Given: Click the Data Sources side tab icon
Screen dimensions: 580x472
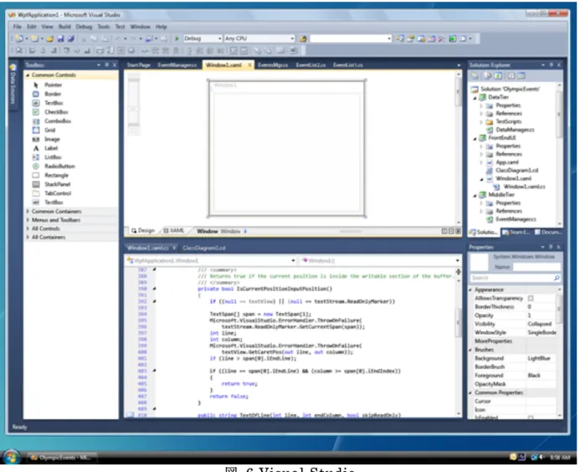Looking at the screenshot, I should (13, 68).
